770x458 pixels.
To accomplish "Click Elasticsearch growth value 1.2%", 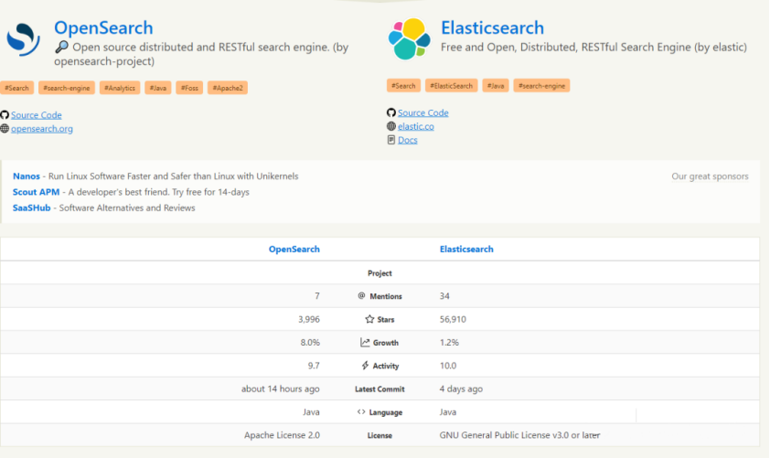I will tap(449, 342).
